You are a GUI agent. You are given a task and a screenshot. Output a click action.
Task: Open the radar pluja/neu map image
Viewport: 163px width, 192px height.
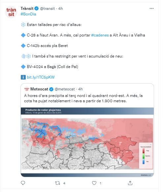pos(87,142)
